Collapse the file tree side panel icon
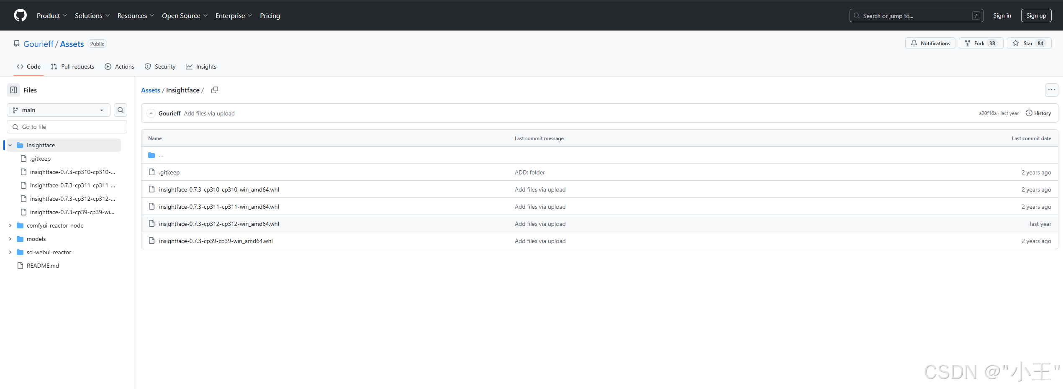The image size is (1063, 389). (x=13, y=90)
